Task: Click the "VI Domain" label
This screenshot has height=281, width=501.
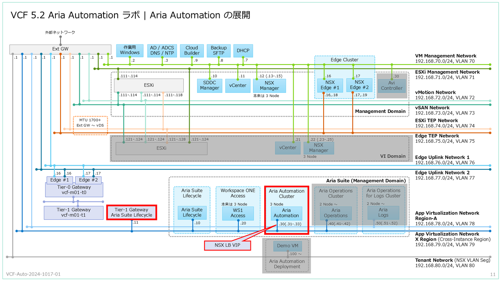Action: (x=392, y=156)
